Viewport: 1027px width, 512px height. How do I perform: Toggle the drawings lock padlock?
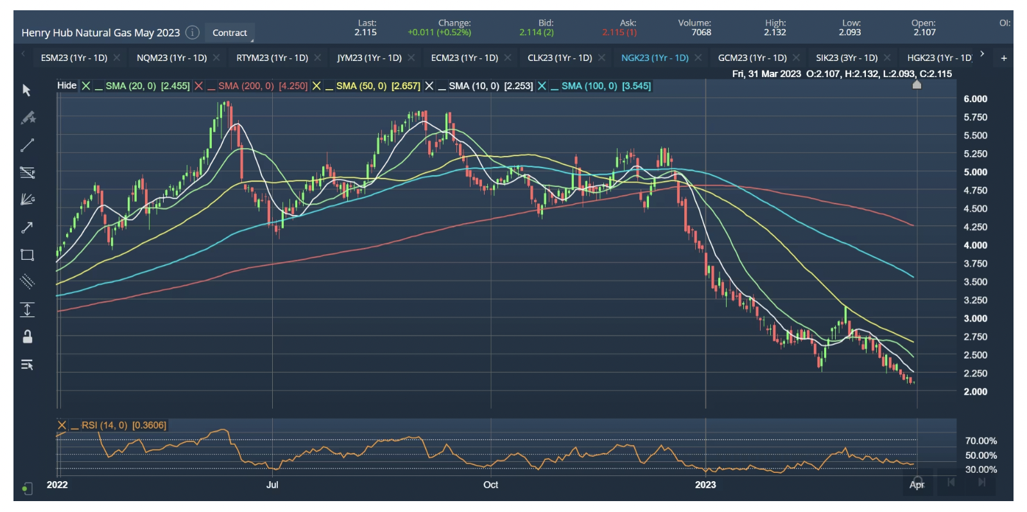28,337
